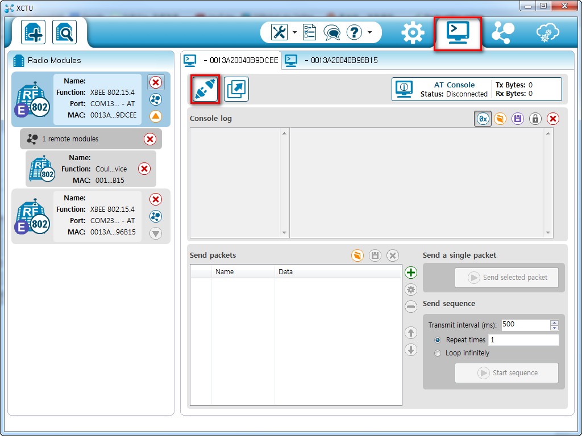Click the green Add new packet button
Image resolution: width=582 pixels, height=436 pixels.
click(411, 272)
